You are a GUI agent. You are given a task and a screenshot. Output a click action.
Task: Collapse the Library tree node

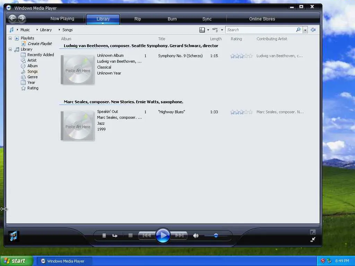10,49
